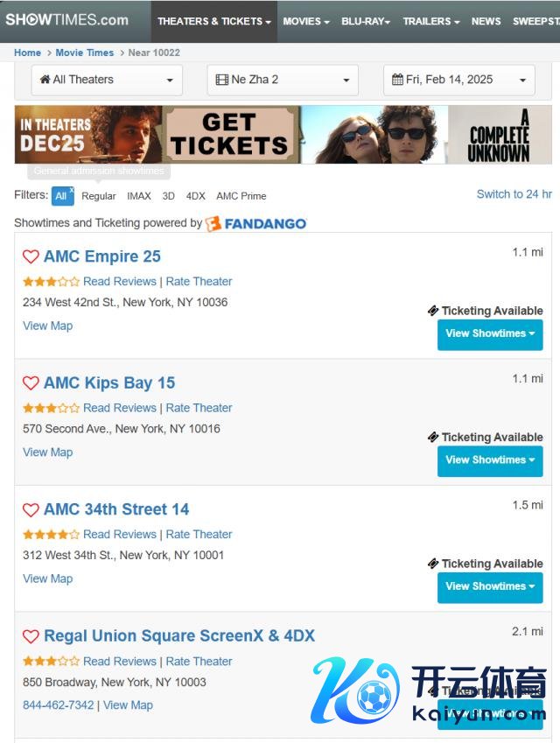
Task: Click AMC Empire 25 star rating
Action: click(51, 282)
